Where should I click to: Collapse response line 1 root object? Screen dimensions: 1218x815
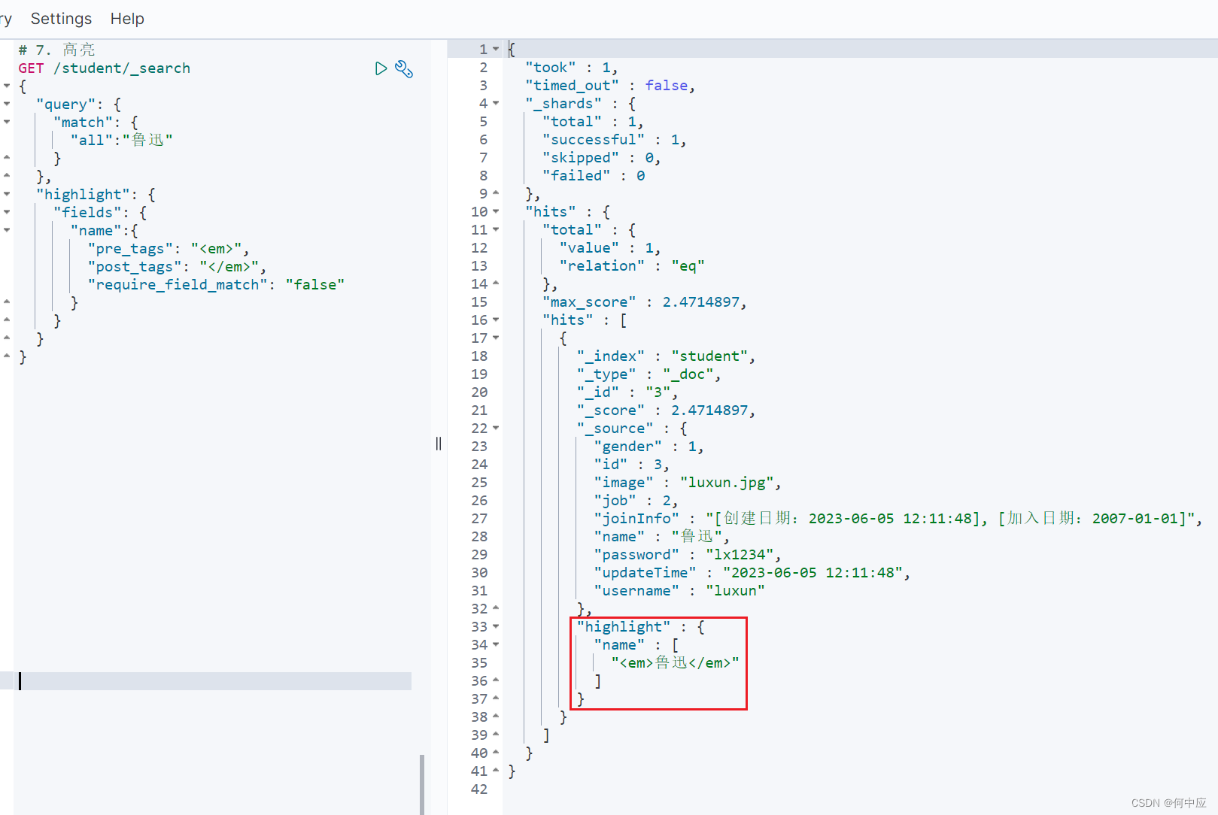pyautogui.click(x=496, y=49)
